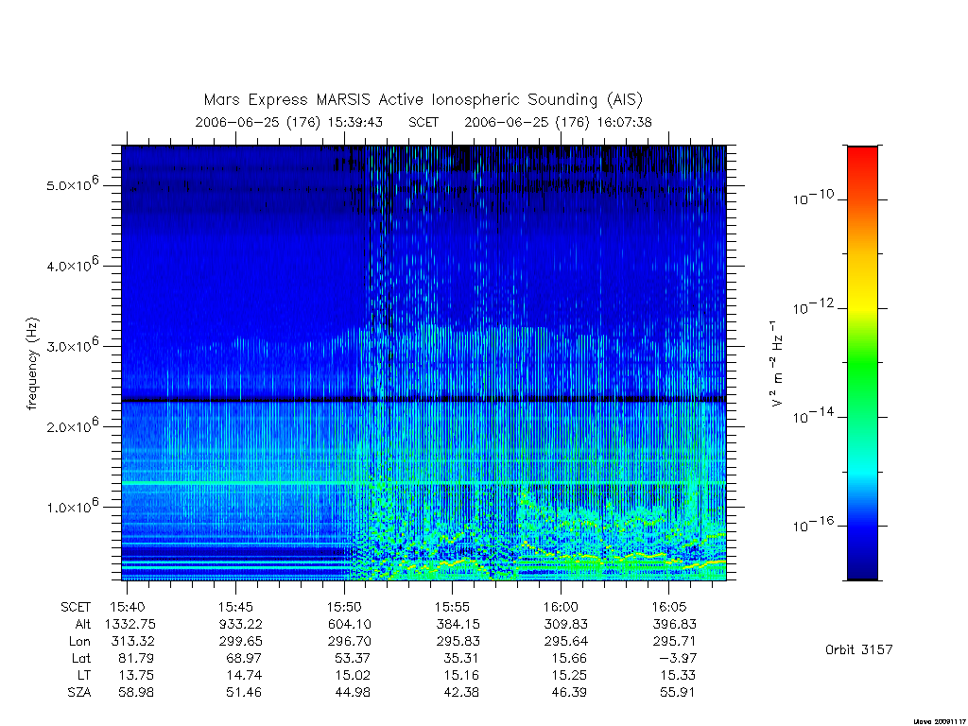Click the 16:00 SCET time tick label
The image size is (968, 726).
pyautogui.click(x=561, y=607)
